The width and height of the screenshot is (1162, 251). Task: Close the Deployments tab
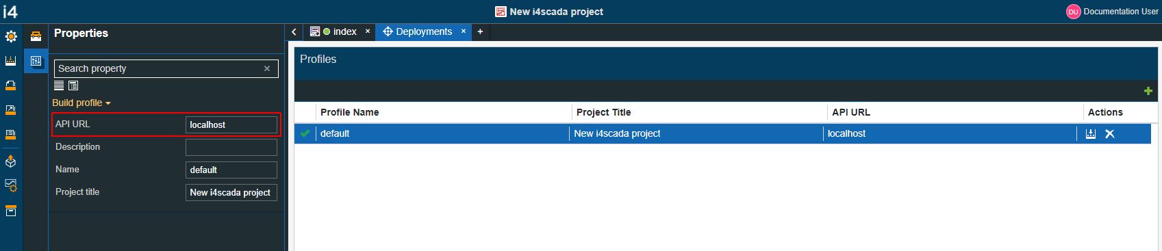pyautogui.click(x=463, y=31)
